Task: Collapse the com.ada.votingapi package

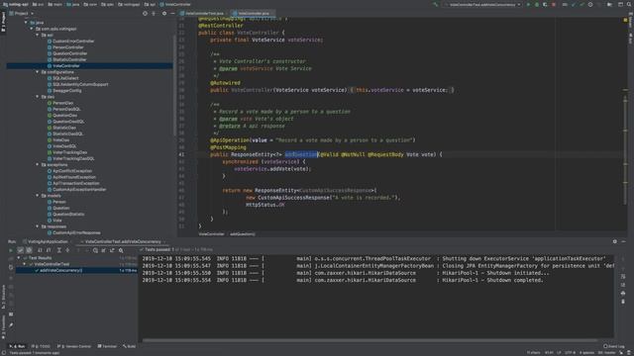Action: click(32, 29)
